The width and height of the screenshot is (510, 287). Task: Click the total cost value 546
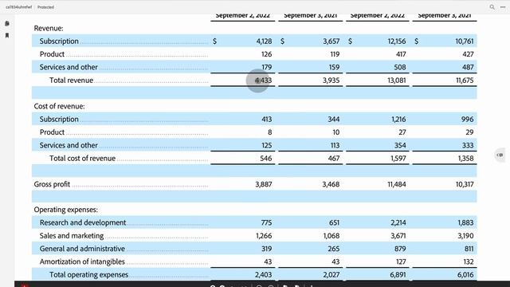point(266,159)
